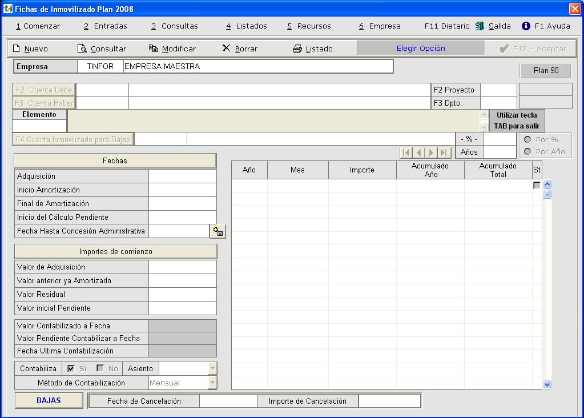Click the Valor Residual input field
584x418 pixels.
click(x=183, y=294)
